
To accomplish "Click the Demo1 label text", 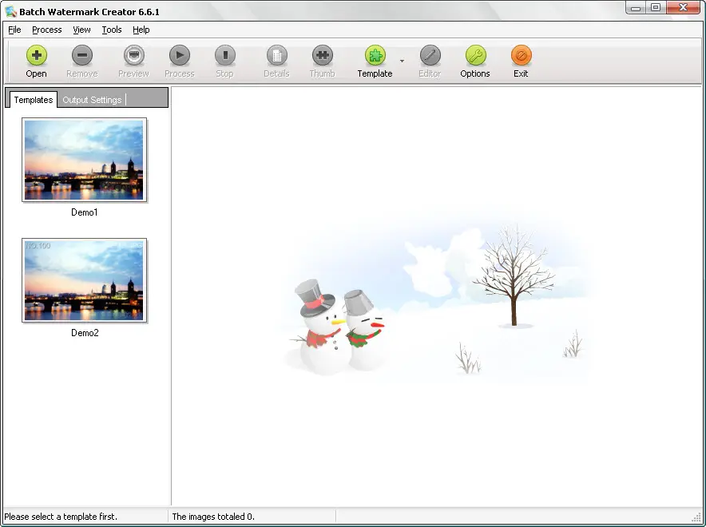I will (x=85, y=212).
